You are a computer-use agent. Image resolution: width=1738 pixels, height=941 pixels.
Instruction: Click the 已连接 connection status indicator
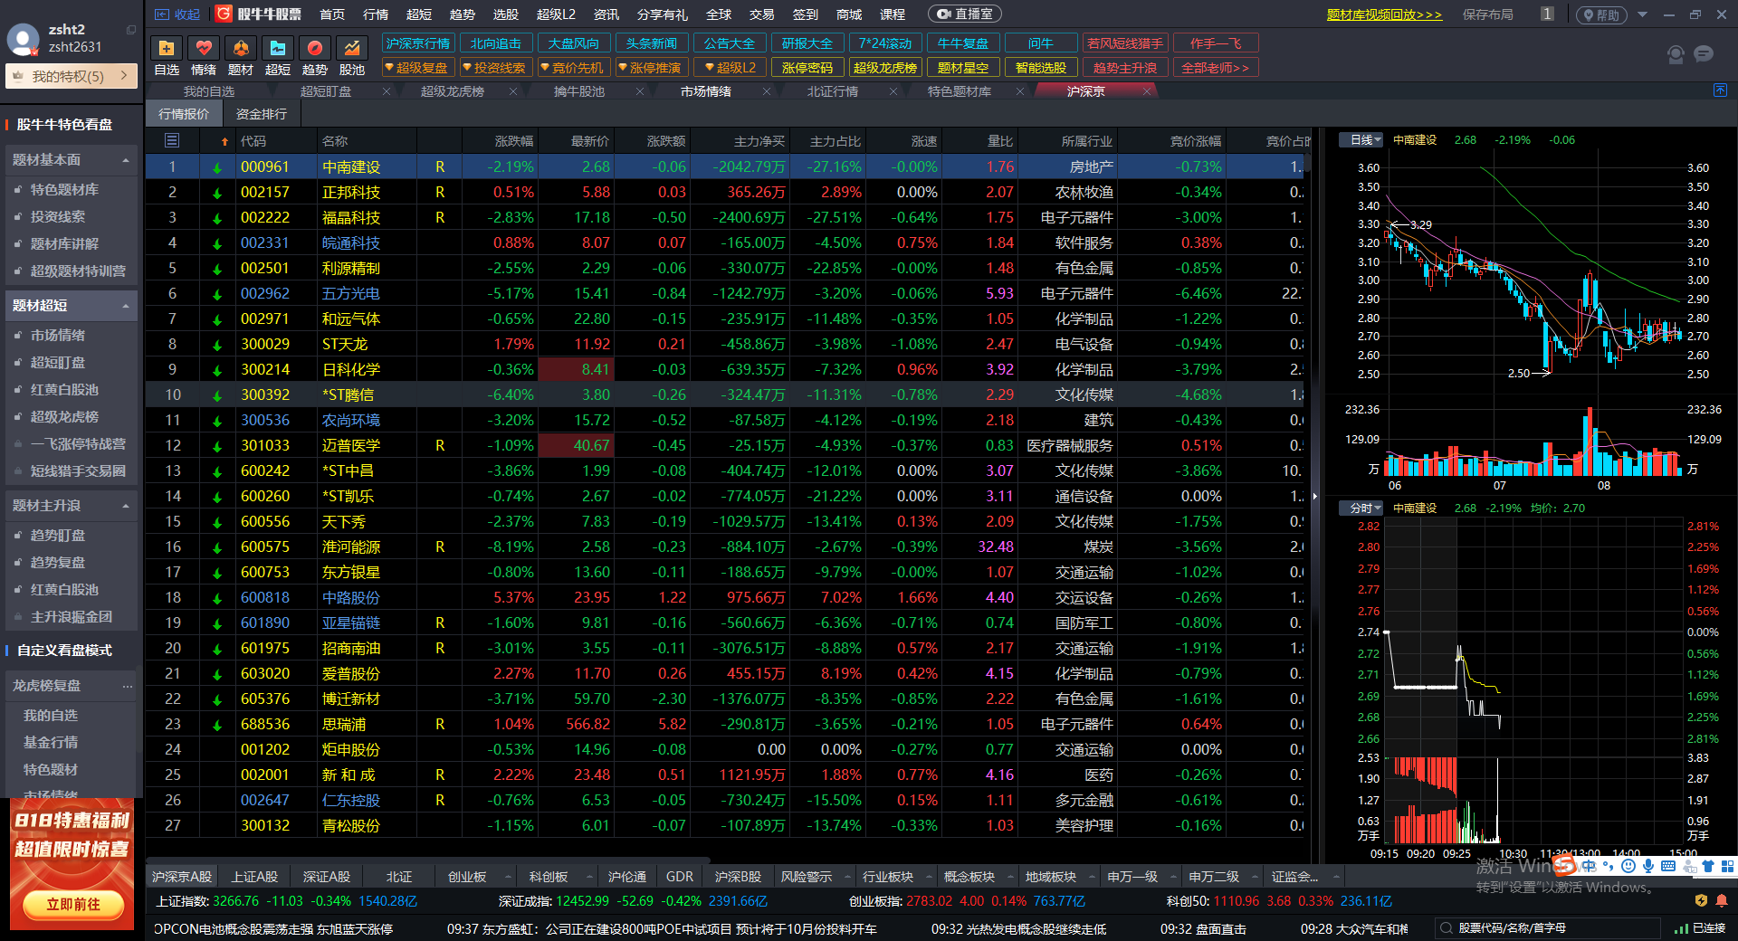[1700, 928]
